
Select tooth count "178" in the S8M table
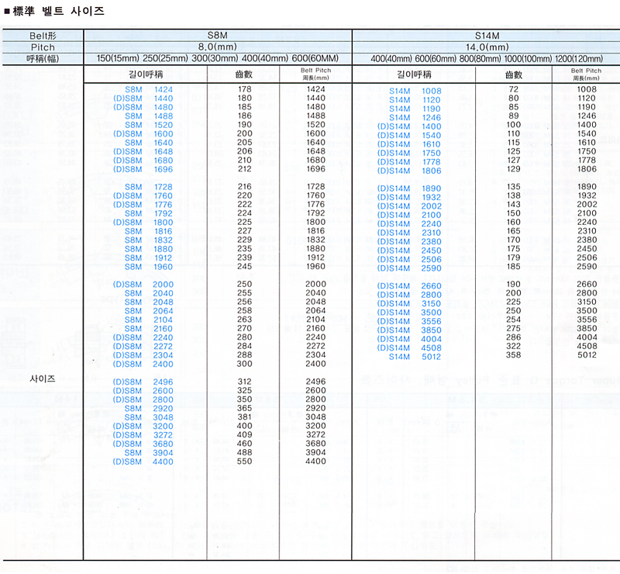(x=245, y=89)
